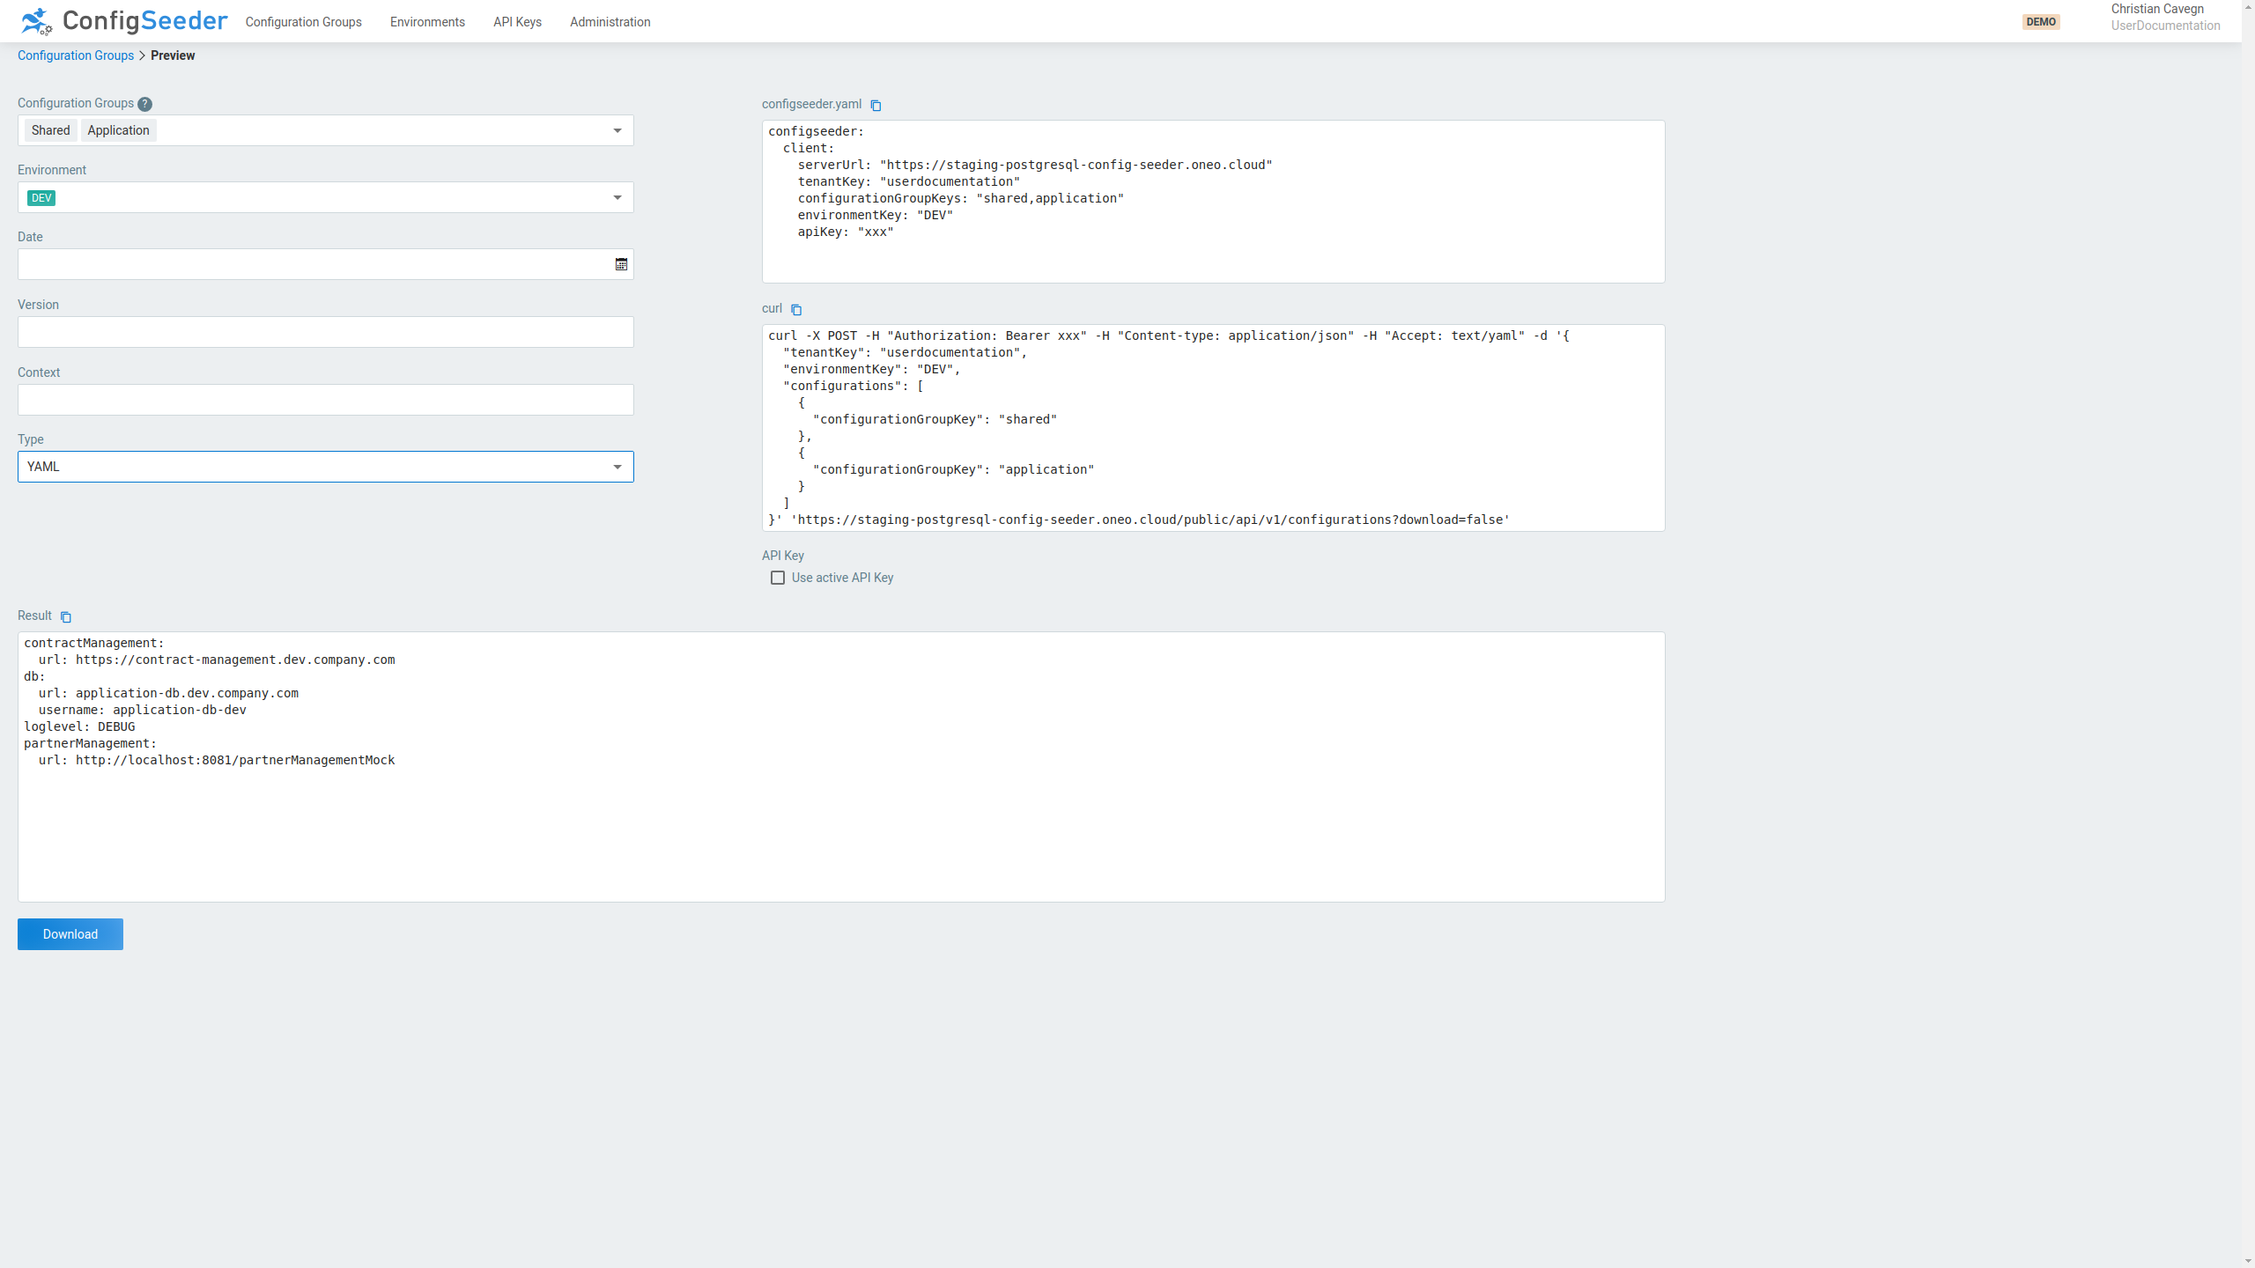Image resolution: width=2255 pixels, height=1268 pixels.
Task: Select the Shared configuration group chip
Action: pyautogui.click(x=50, y=129)
